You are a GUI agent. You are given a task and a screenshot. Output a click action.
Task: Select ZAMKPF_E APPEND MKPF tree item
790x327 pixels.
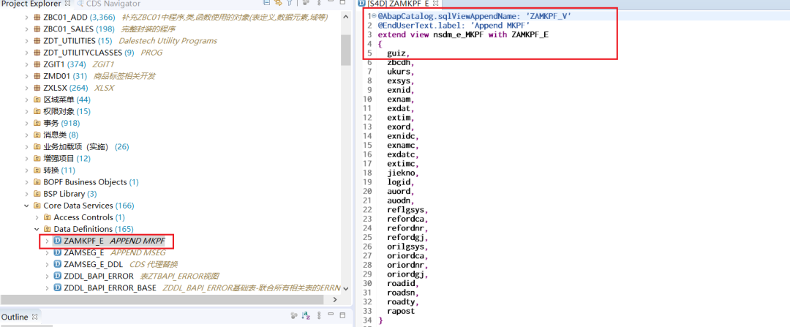tap(108, 241)
